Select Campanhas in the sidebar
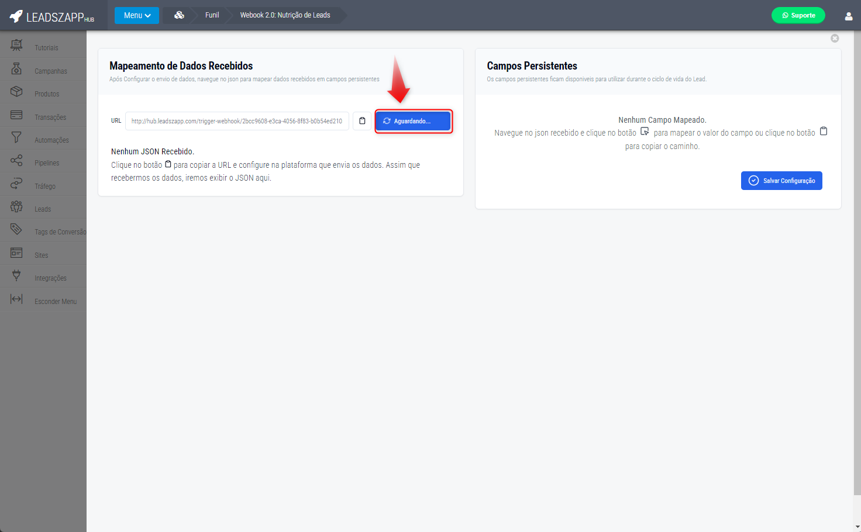The width and height of the screenshot is (861, 532). [51, 71]
